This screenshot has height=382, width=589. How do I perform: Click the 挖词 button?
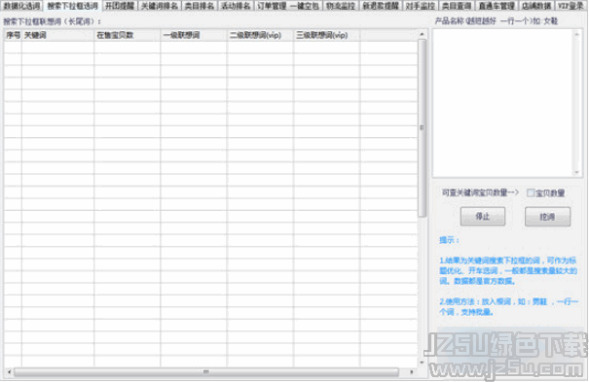(x=547, y=217)
